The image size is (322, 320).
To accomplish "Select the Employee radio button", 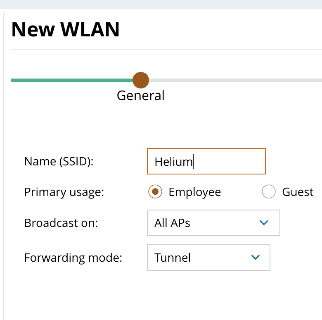I will [155, 192].
